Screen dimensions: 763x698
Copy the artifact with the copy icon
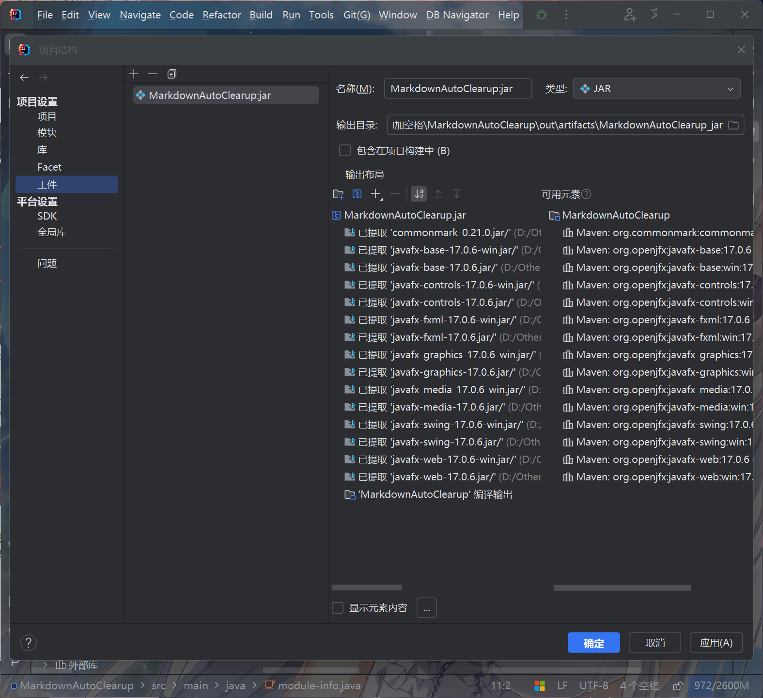click(x=172, y=74)
